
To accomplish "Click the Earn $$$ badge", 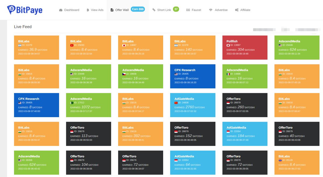I will [138, 9].
